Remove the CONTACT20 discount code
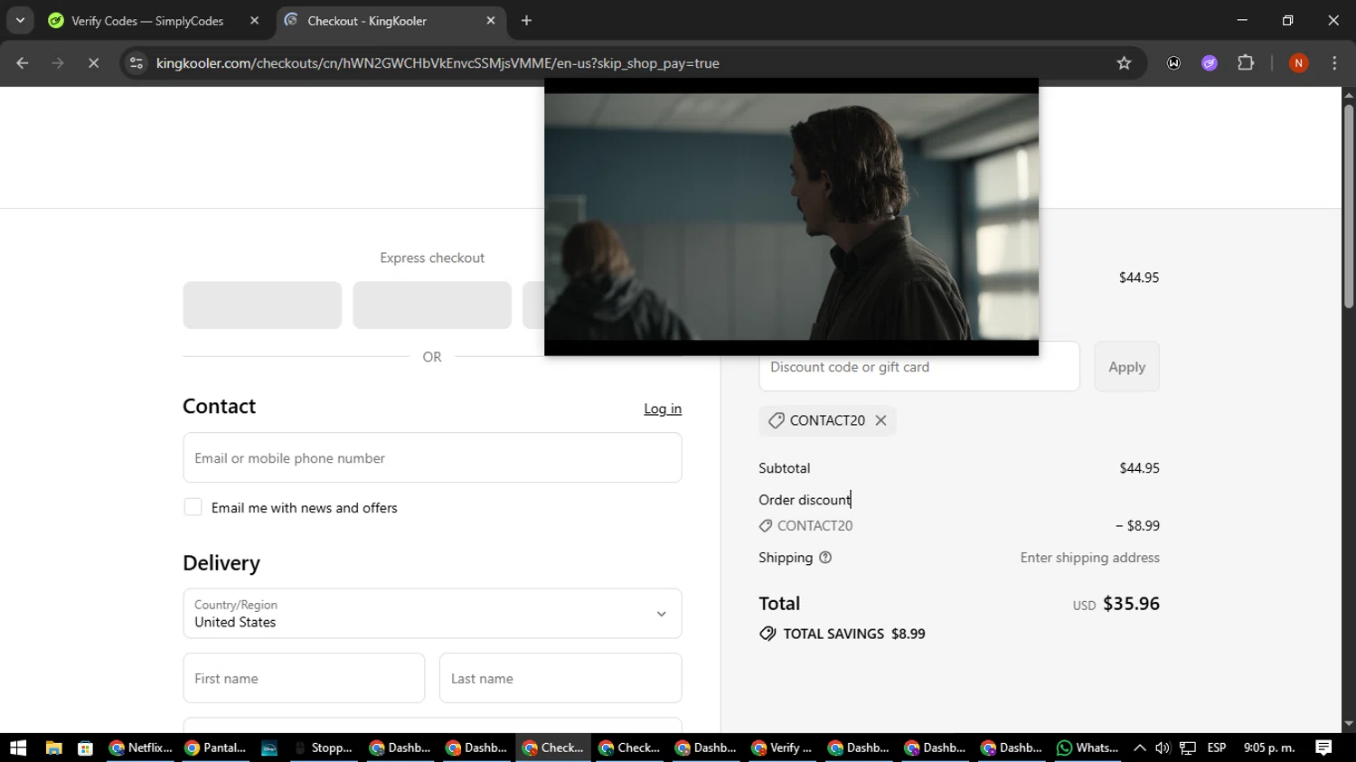 coord(880,420)
